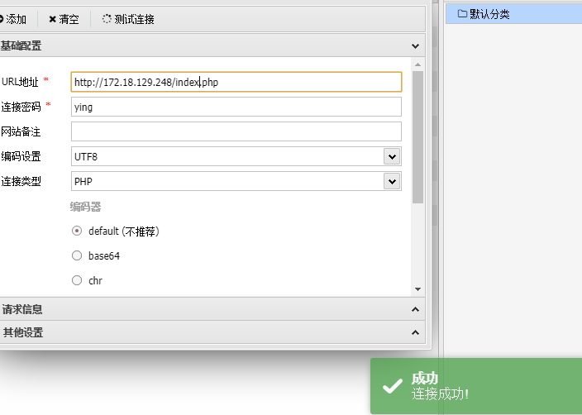This screenshot has height=415, width=582.
Task: Click the form's vertical scrollbar thumb
Action: [417, 136]
